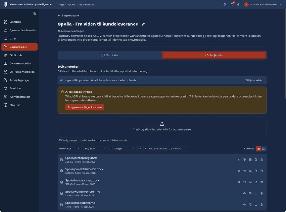Show version history for Spolia projektbrief.md
286x212 pixels.
coord(250,205)
